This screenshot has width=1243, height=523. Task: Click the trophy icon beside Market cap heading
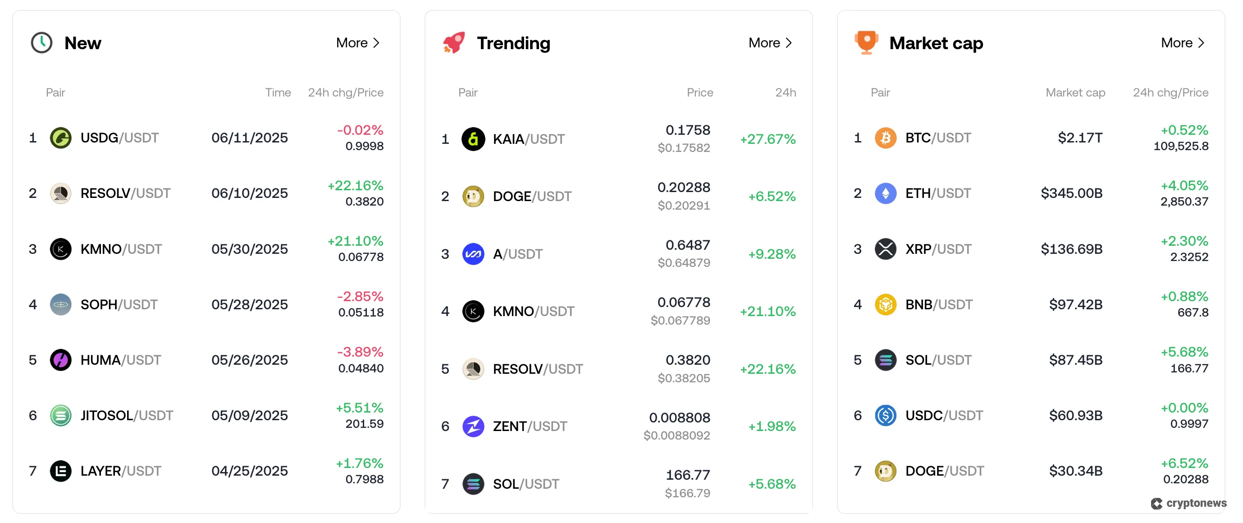866,42
